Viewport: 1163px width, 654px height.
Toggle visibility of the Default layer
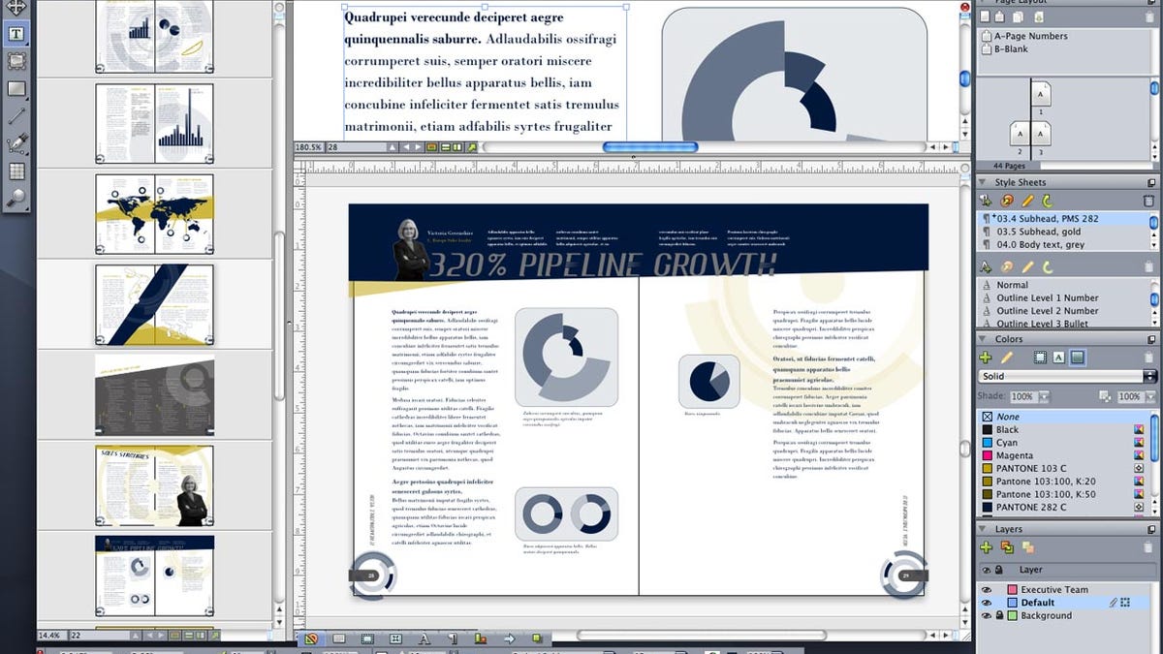click(985, 601)
